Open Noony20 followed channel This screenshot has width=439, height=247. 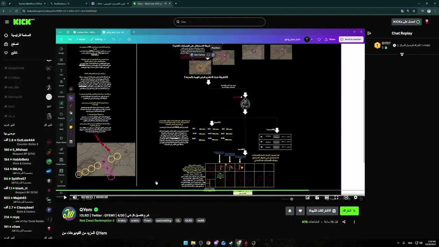coord(27,97)
